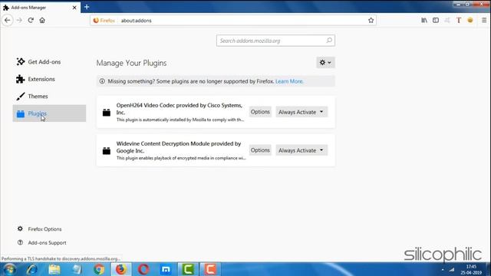Open the green Camtasia taskbar icon
This screenshot has height=276, width=491.
pos(188,269)
